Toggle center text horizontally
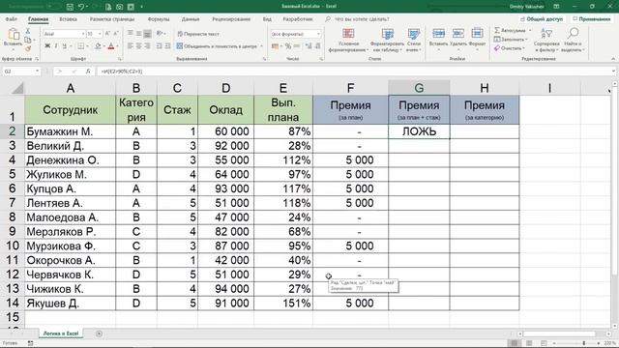The image size is (619, 348). [x=138, y=46]
